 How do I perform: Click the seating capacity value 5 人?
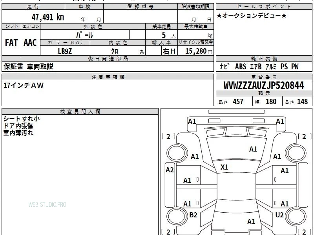pos(169,35)
